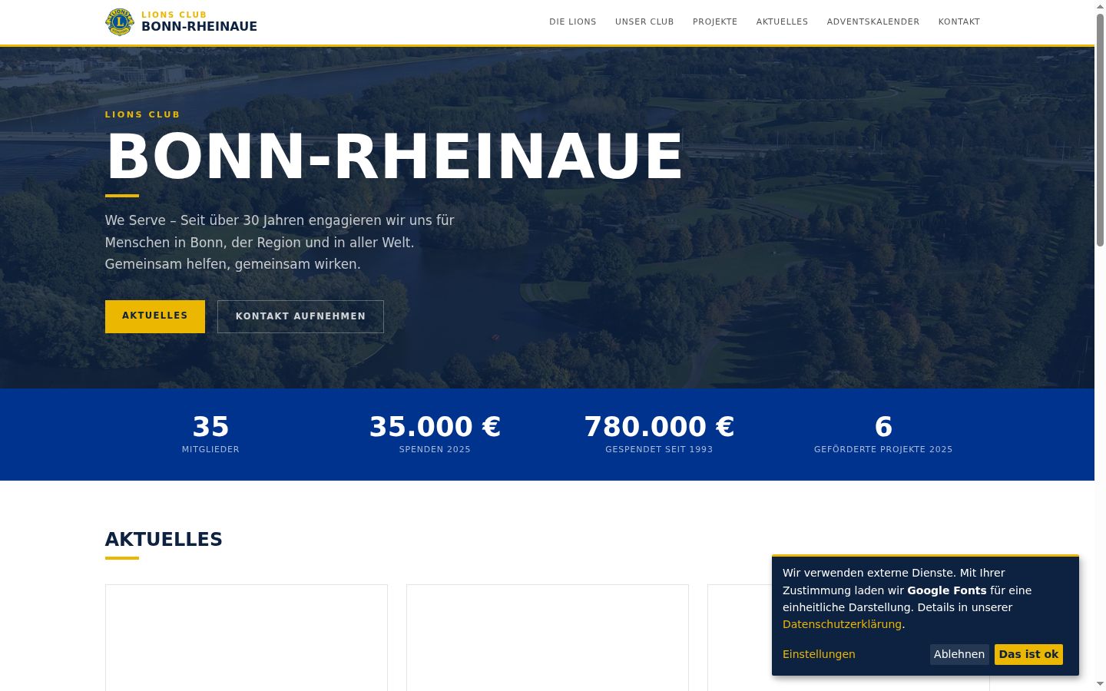
Task: Decline cookies with Ablehnen
Action: 959,654
